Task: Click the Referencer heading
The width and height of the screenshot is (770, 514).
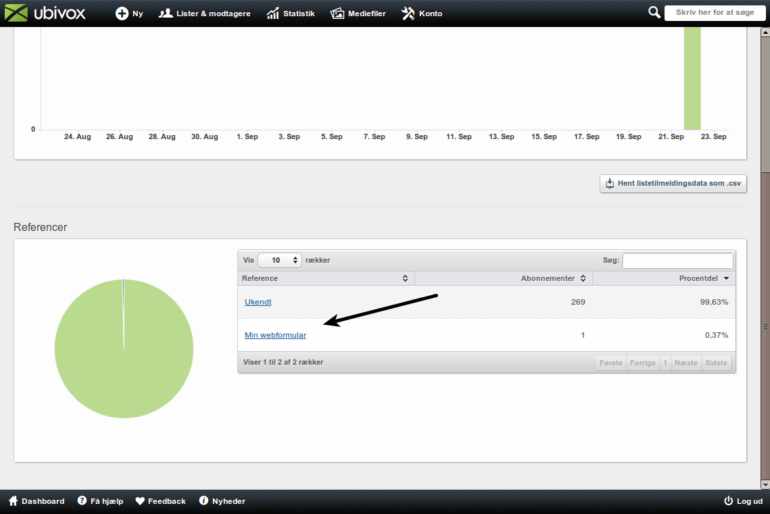Action: [41, 227]
